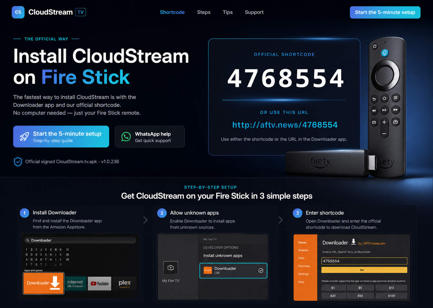Open the Shortcode nav item
This screenshot has width=433, height=308.
pos(172,12)
